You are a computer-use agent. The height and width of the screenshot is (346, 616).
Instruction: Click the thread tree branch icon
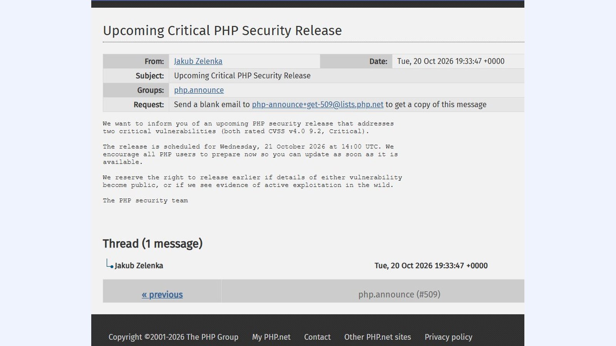[x=110, y=264]
